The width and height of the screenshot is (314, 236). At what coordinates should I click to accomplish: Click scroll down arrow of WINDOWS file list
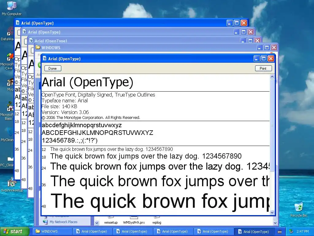pyautogui.click(x=275, y=223)
